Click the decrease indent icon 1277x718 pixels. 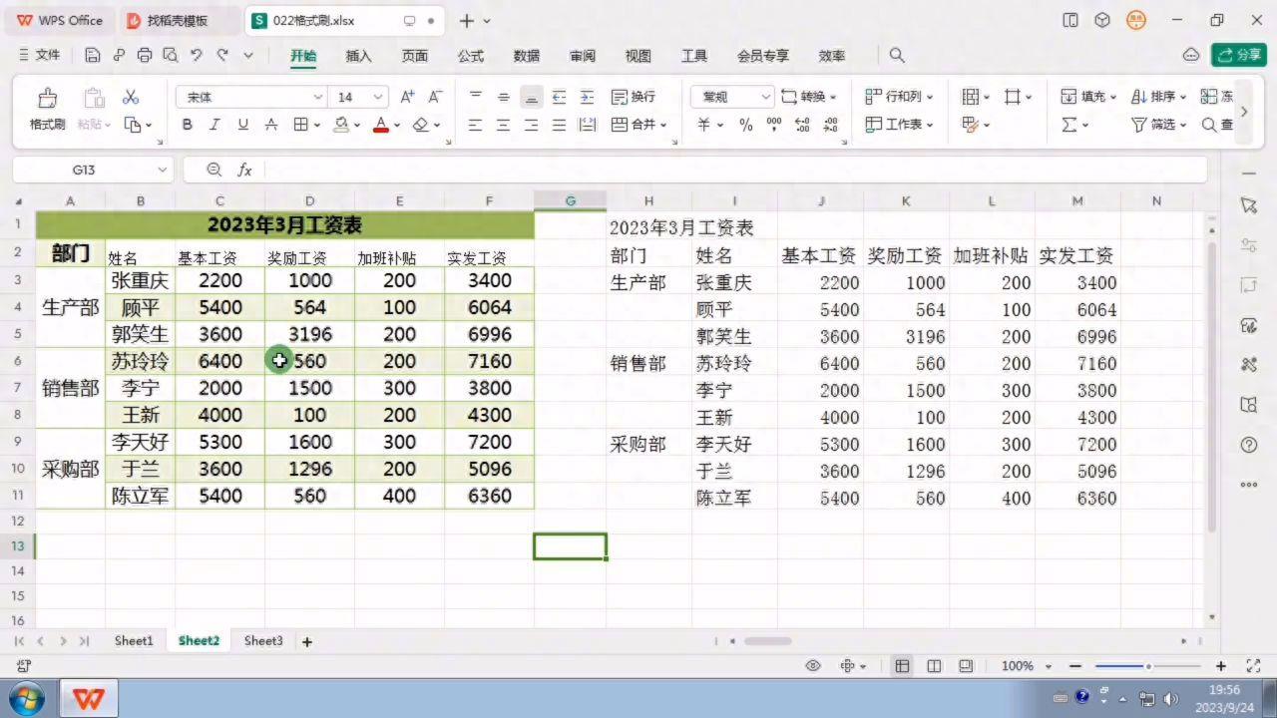(560, 97)
